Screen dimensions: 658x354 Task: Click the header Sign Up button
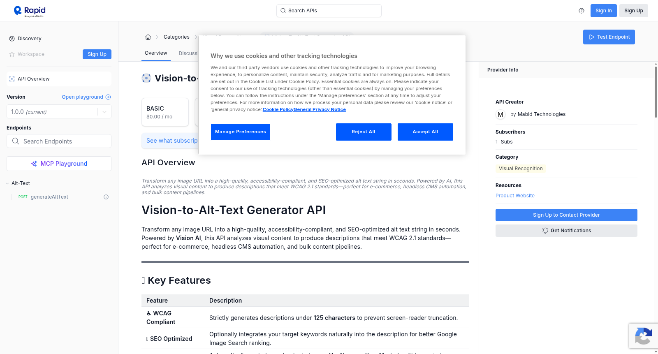(633, 11)
